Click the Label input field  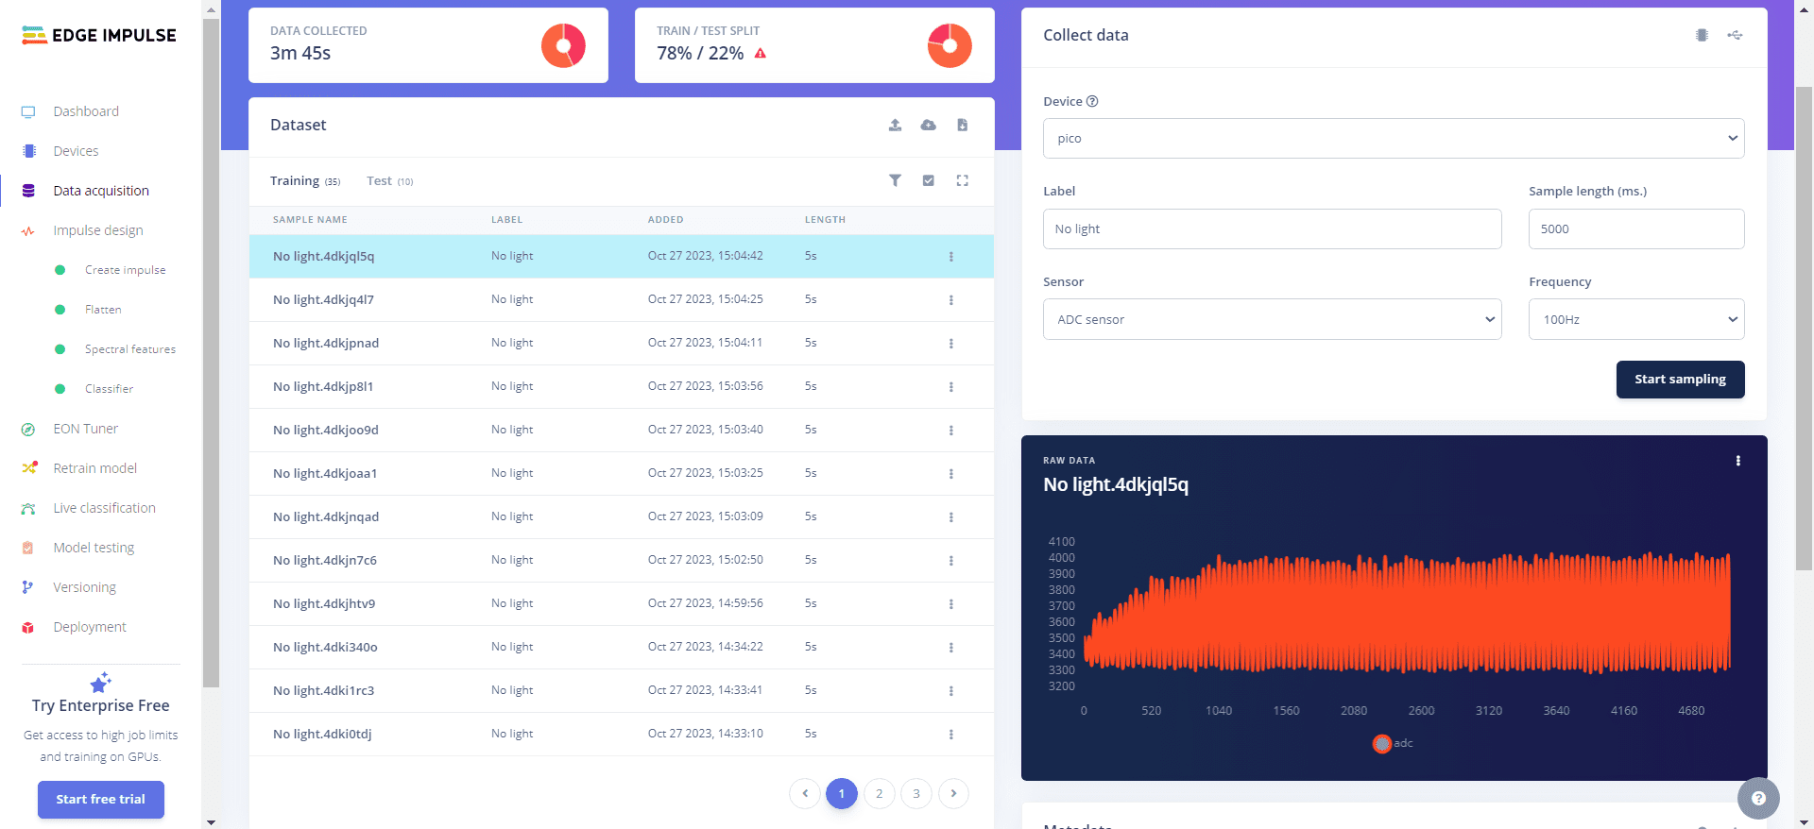(1272, 228)
